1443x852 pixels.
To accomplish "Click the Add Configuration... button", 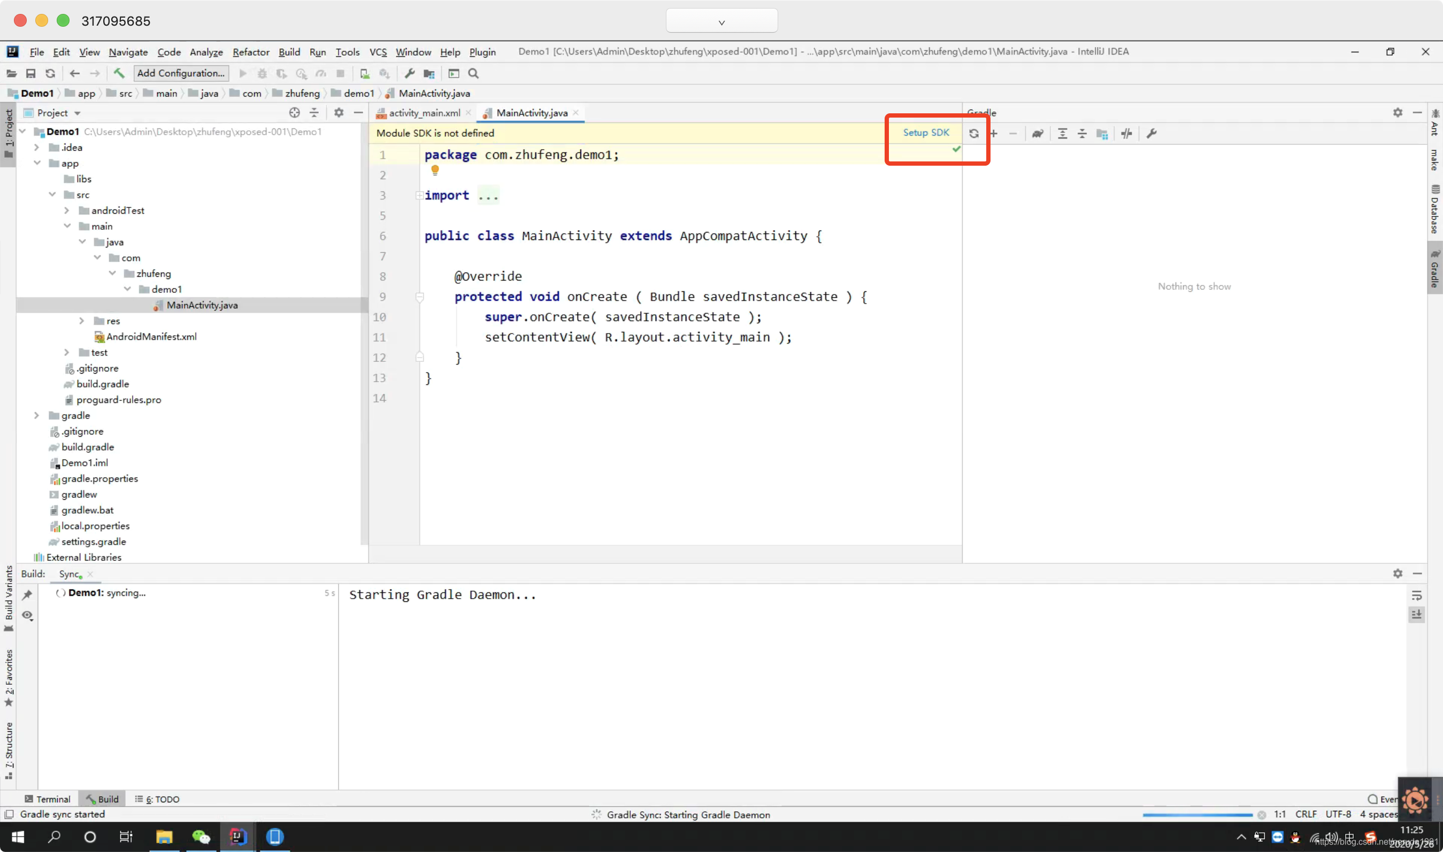I will 181,73.
